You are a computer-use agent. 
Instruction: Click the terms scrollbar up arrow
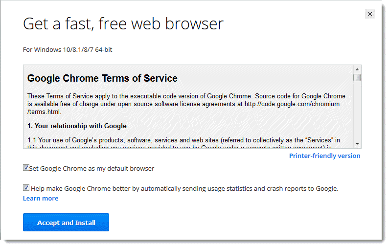tap(357, 69)
